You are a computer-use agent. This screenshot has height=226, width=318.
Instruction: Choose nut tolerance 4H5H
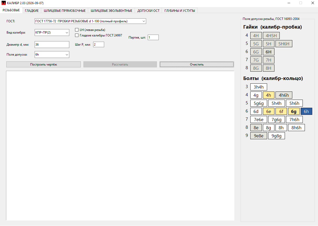point(271,36)
